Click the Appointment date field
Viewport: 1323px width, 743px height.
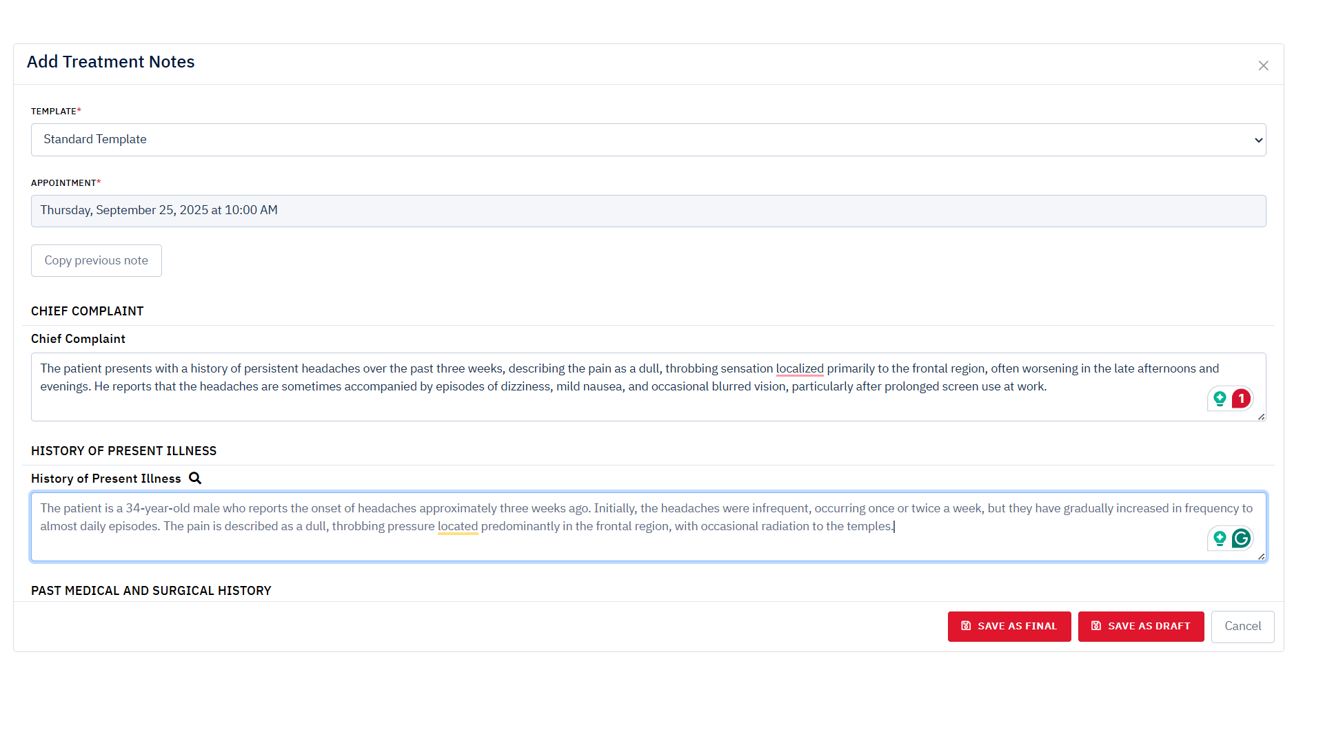coord(648,211)
